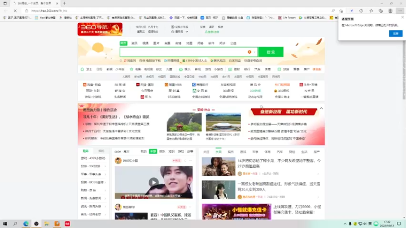Click the star icon beside 电影
406x228 pixels.
[x=131, y=69]
